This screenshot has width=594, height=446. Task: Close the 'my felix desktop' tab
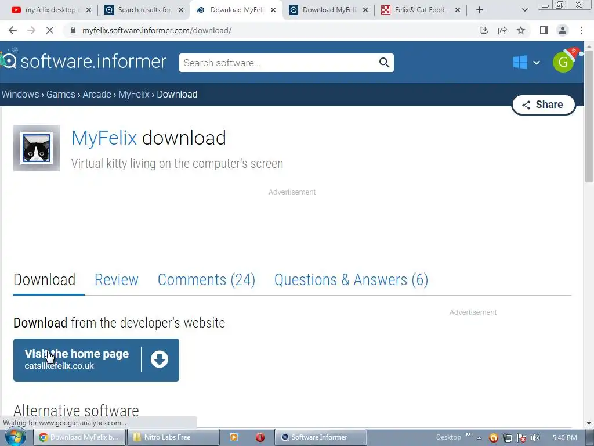pos(89,10)
